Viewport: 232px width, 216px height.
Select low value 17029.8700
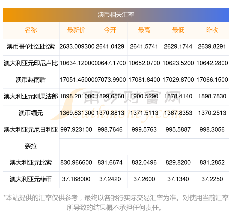click(178, 80)
